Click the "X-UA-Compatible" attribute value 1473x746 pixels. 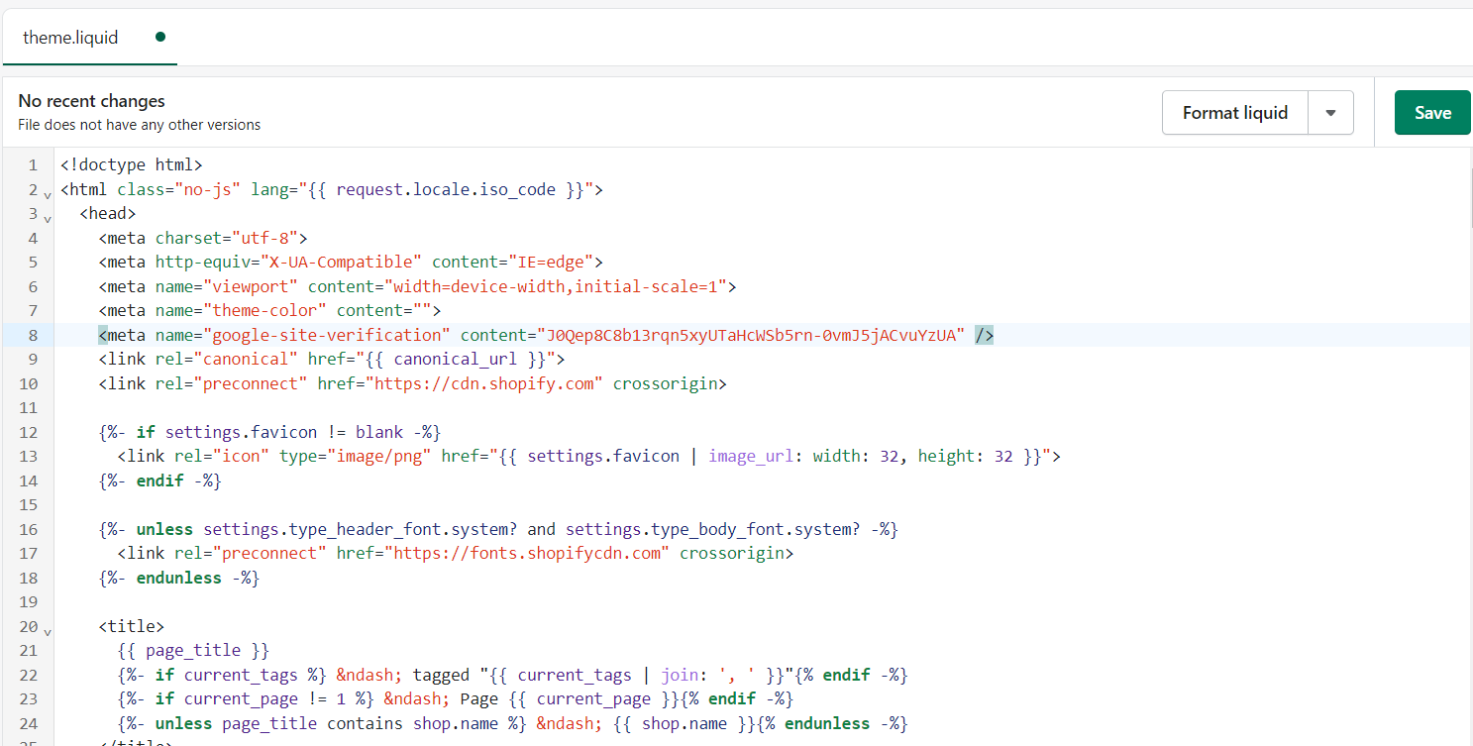click(x=342, y=263)
